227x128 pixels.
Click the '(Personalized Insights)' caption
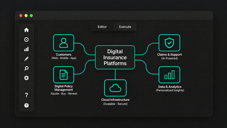pos(170,90)
